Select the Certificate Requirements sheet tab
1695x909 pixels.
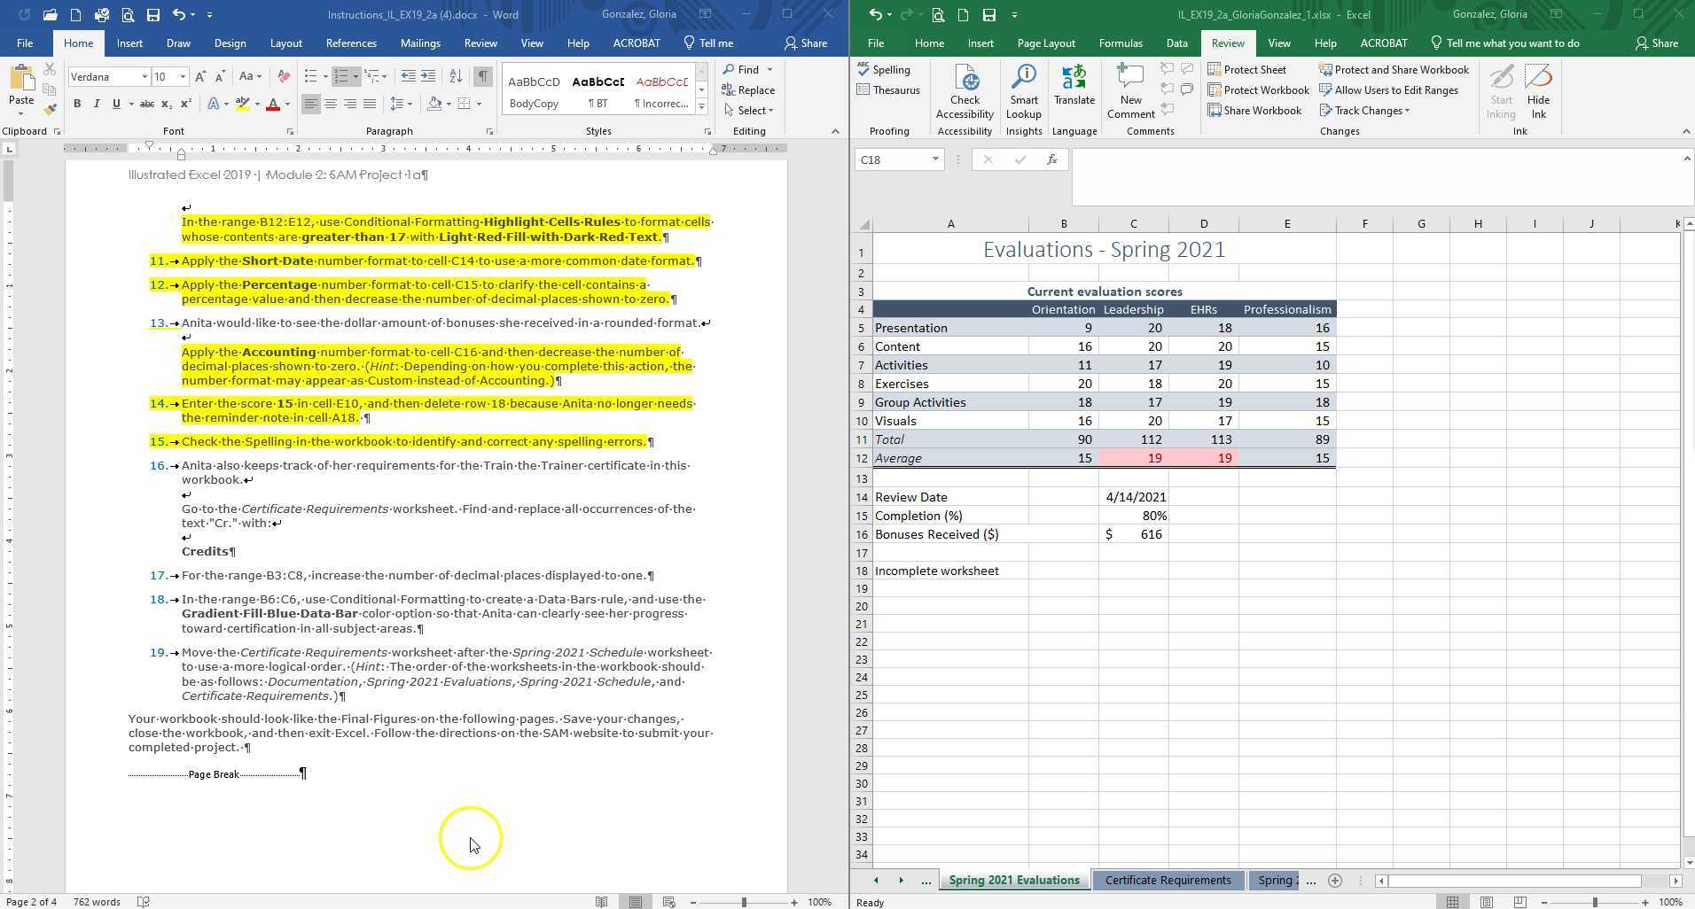[x=1167, y=880]
